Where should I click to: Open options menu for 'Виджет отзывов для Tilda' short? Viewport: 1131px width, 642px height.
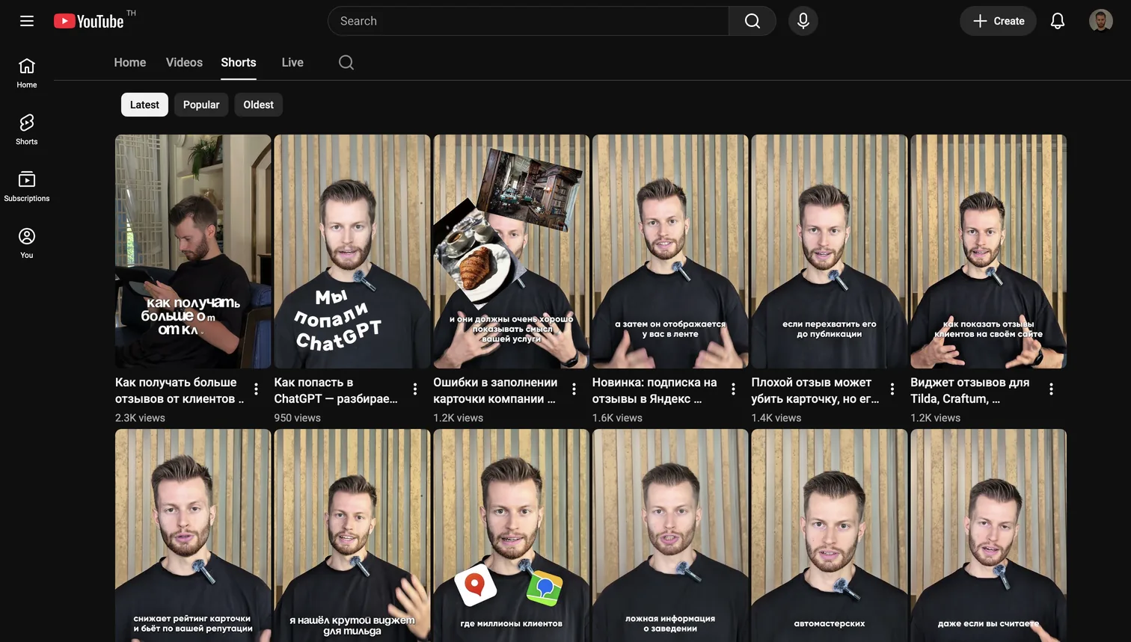click(1052, 389)
